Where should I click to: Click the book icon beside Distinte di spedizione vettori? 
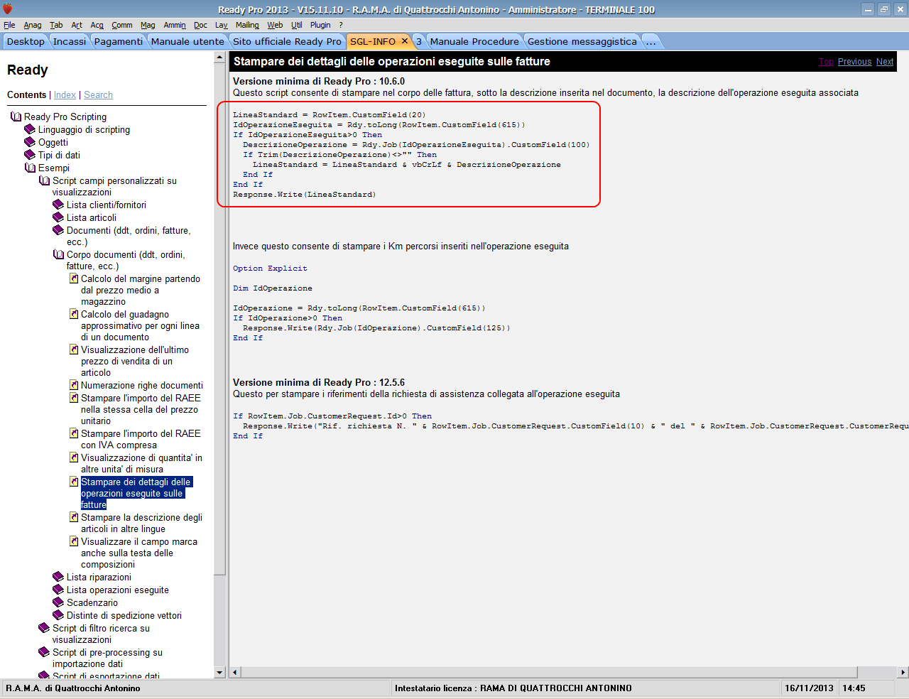point(58,615)
